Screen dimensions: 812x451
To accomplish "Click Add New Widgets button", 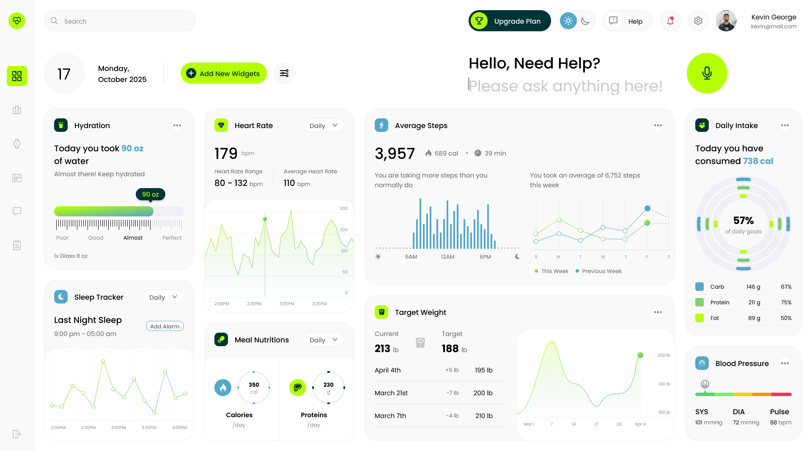I will pyautogui.click(x=224, y=73).
